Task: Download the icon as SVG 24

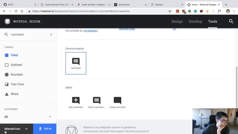Action: 45,129
